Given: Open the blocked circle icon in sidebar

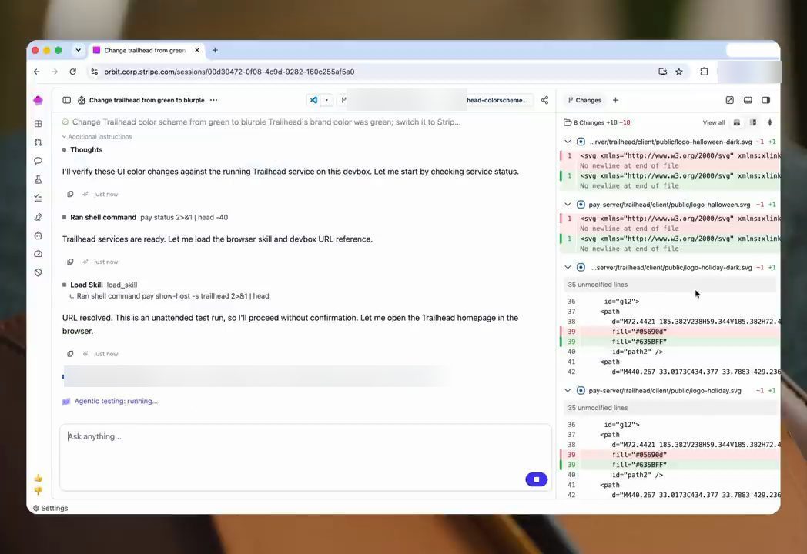Looking at the screenshot, I should (38, 272).
